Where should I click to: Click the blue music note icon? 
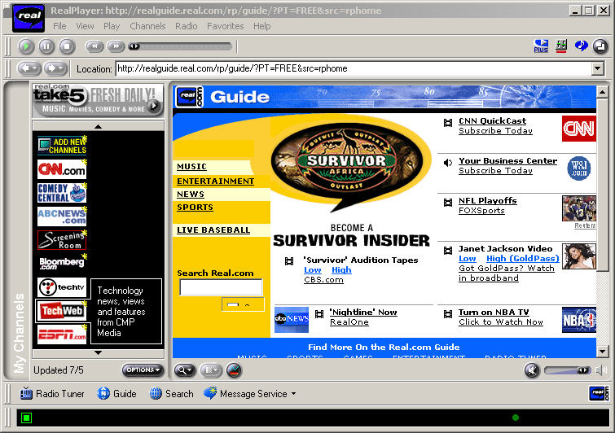pos(581,46)
